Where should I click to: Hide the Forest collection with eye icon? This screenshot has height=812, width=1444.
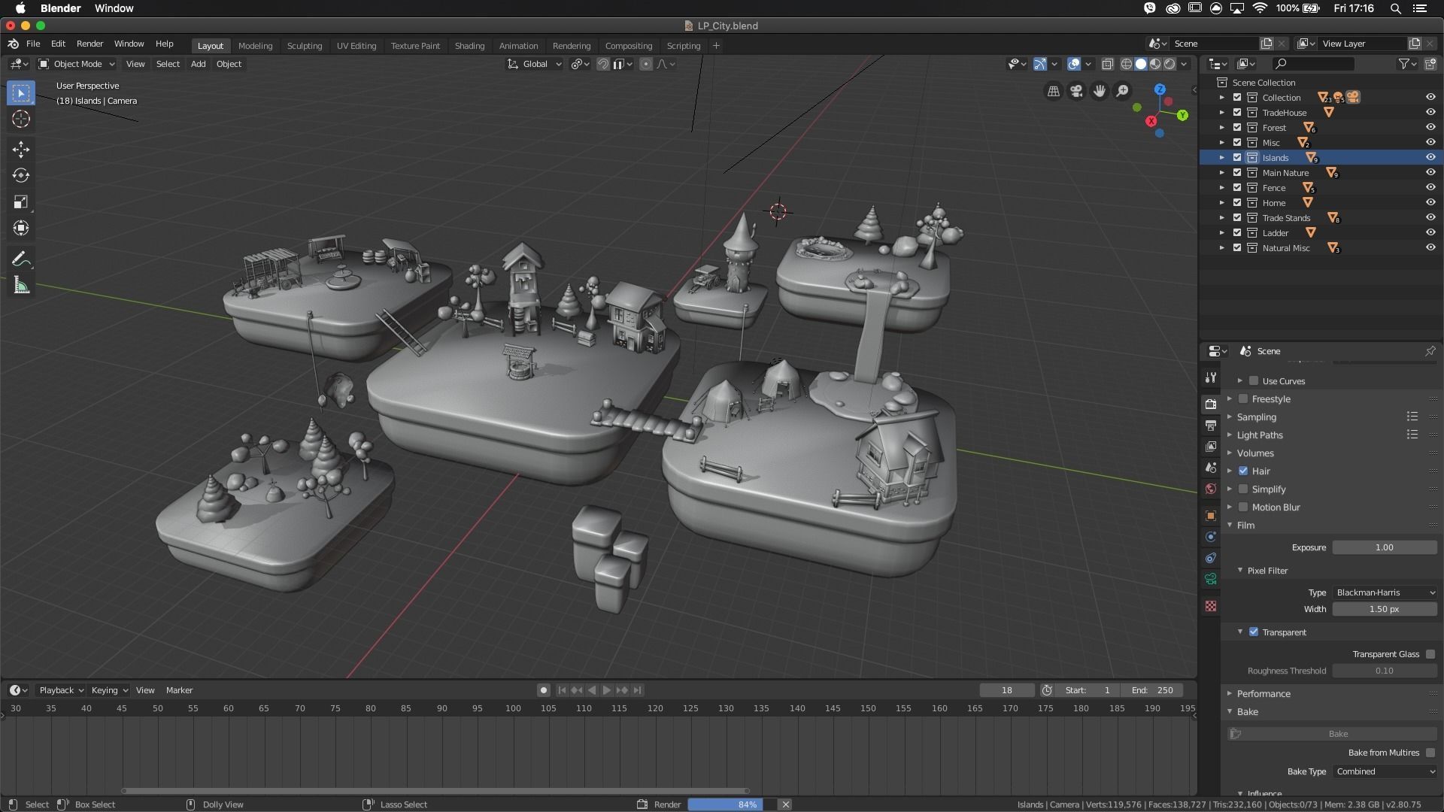[1430, 127]
